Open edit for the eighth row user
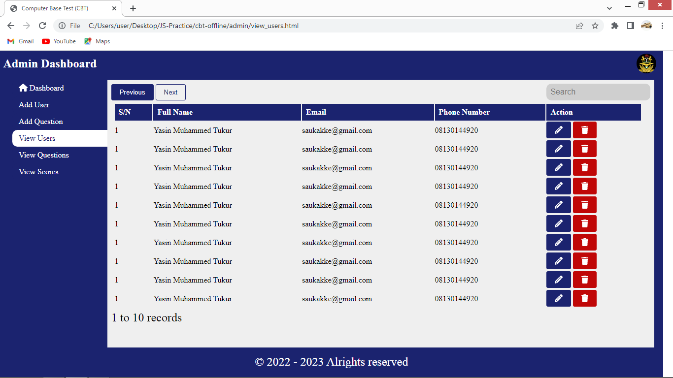Screen dimensions: 673x378 coord(559,261)
